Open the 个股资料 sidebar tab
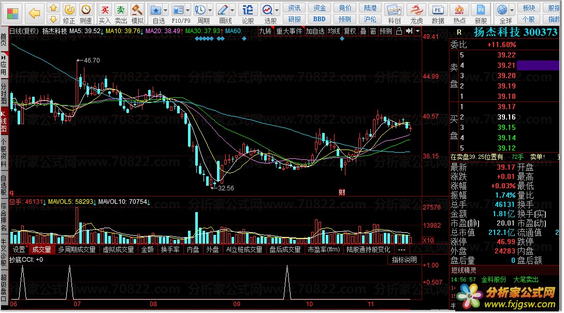Screen dimensions: 564x313 click(4, 154)
